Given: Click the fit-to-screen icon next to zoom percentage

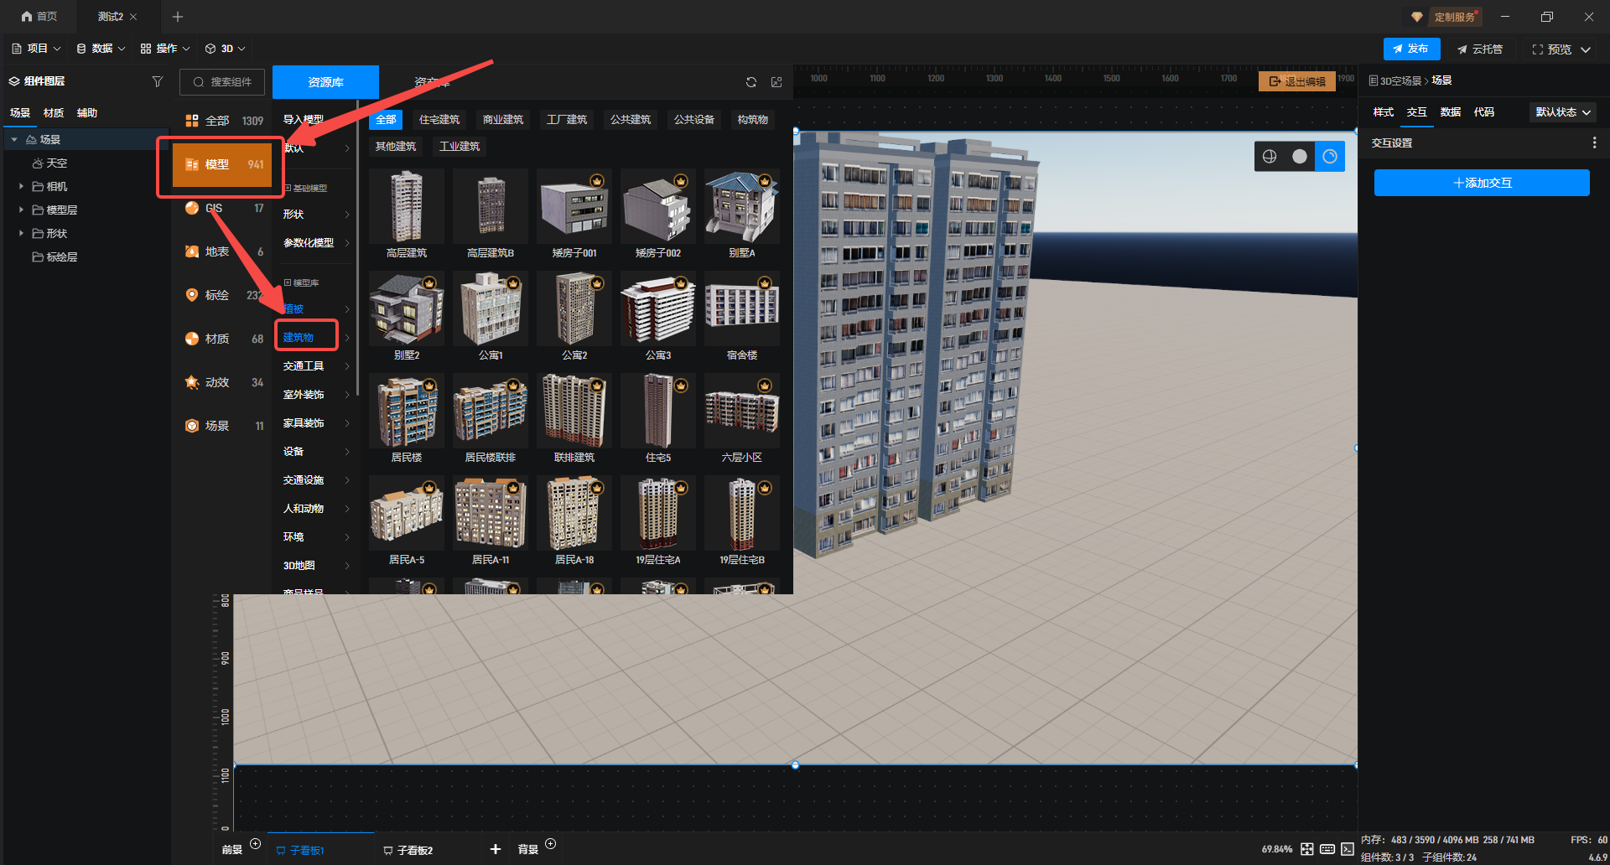Looking at the screenshot, I should click(1307, 849).
